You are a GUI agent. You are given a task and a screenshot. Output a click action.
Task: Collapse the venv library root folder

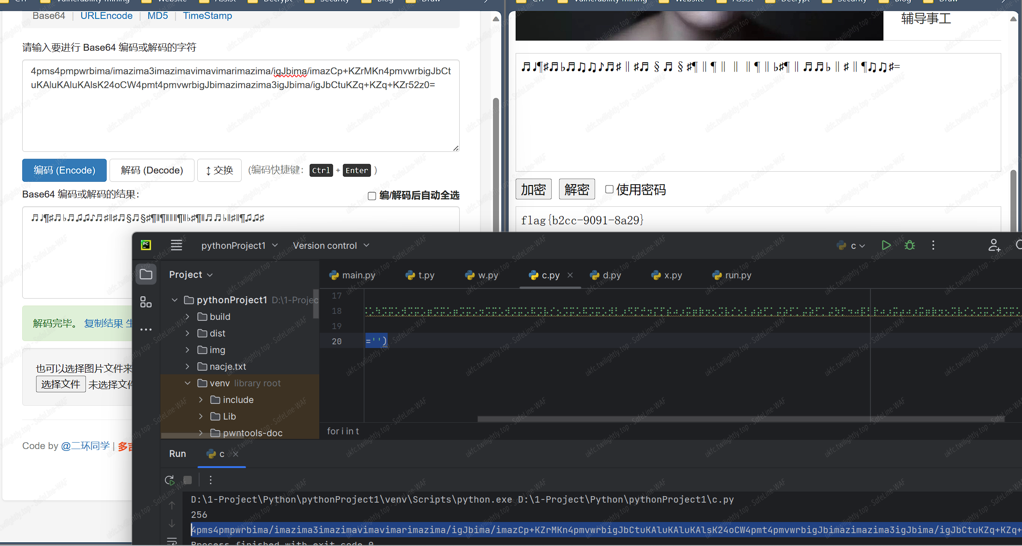188,383
